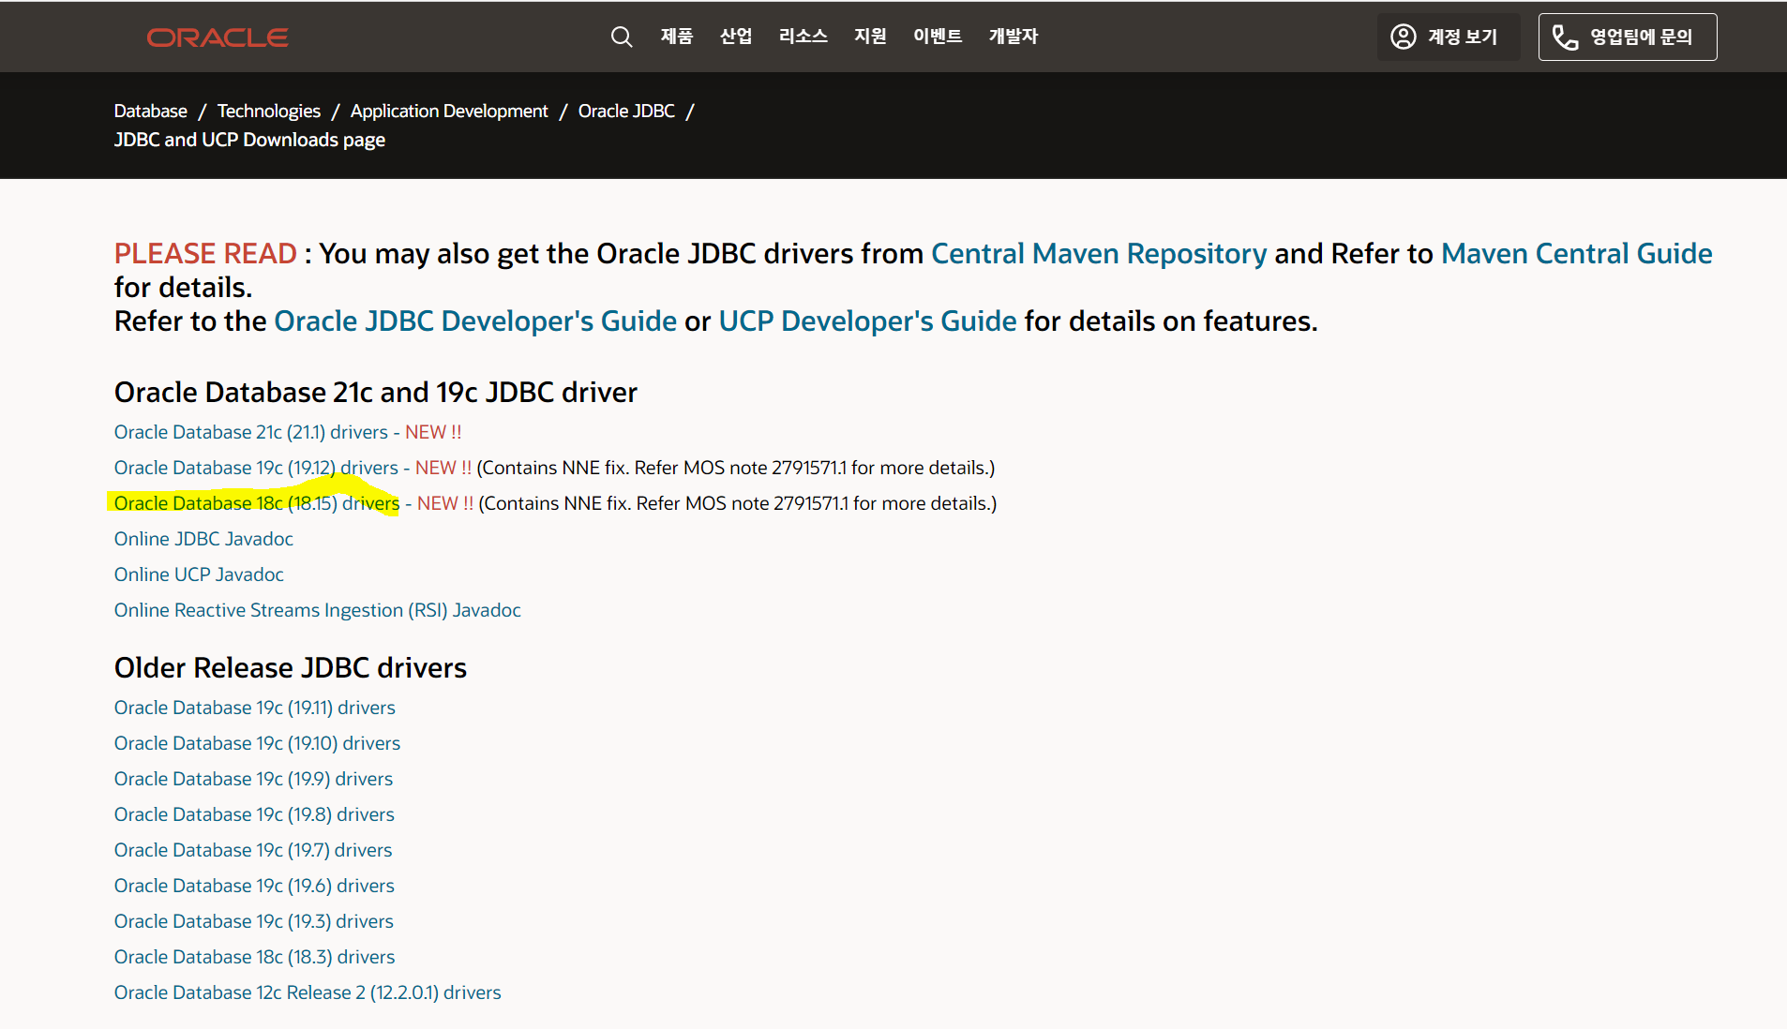Click the Oracle logo
The image size is (1787, 1029).
(218, 37)
